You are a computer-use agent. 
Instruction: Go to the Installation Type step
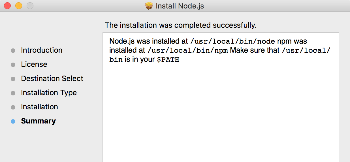49,93
